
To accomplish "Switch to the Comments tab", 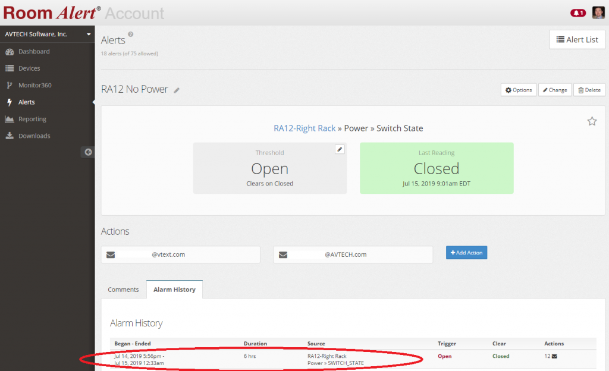I will pos(123,290).
